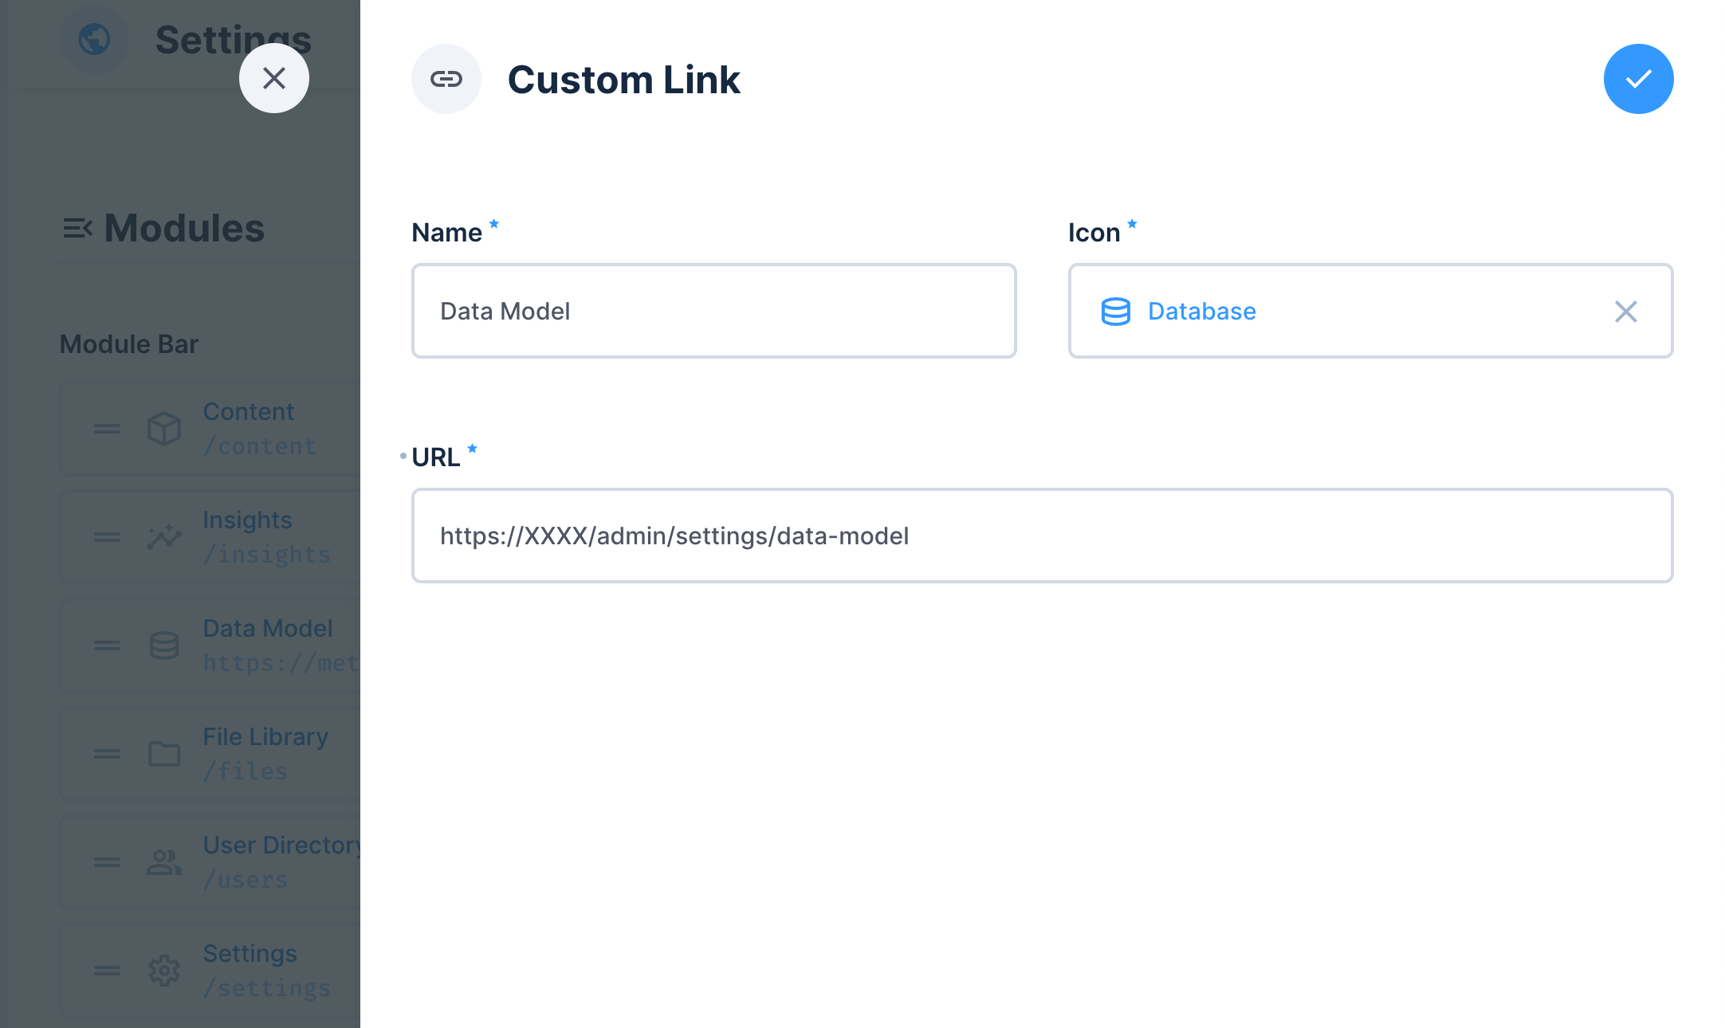The image size is (1725, 1028).
Task: Select the Data Model database icon in sidebar
Action: tap(163, 645)
